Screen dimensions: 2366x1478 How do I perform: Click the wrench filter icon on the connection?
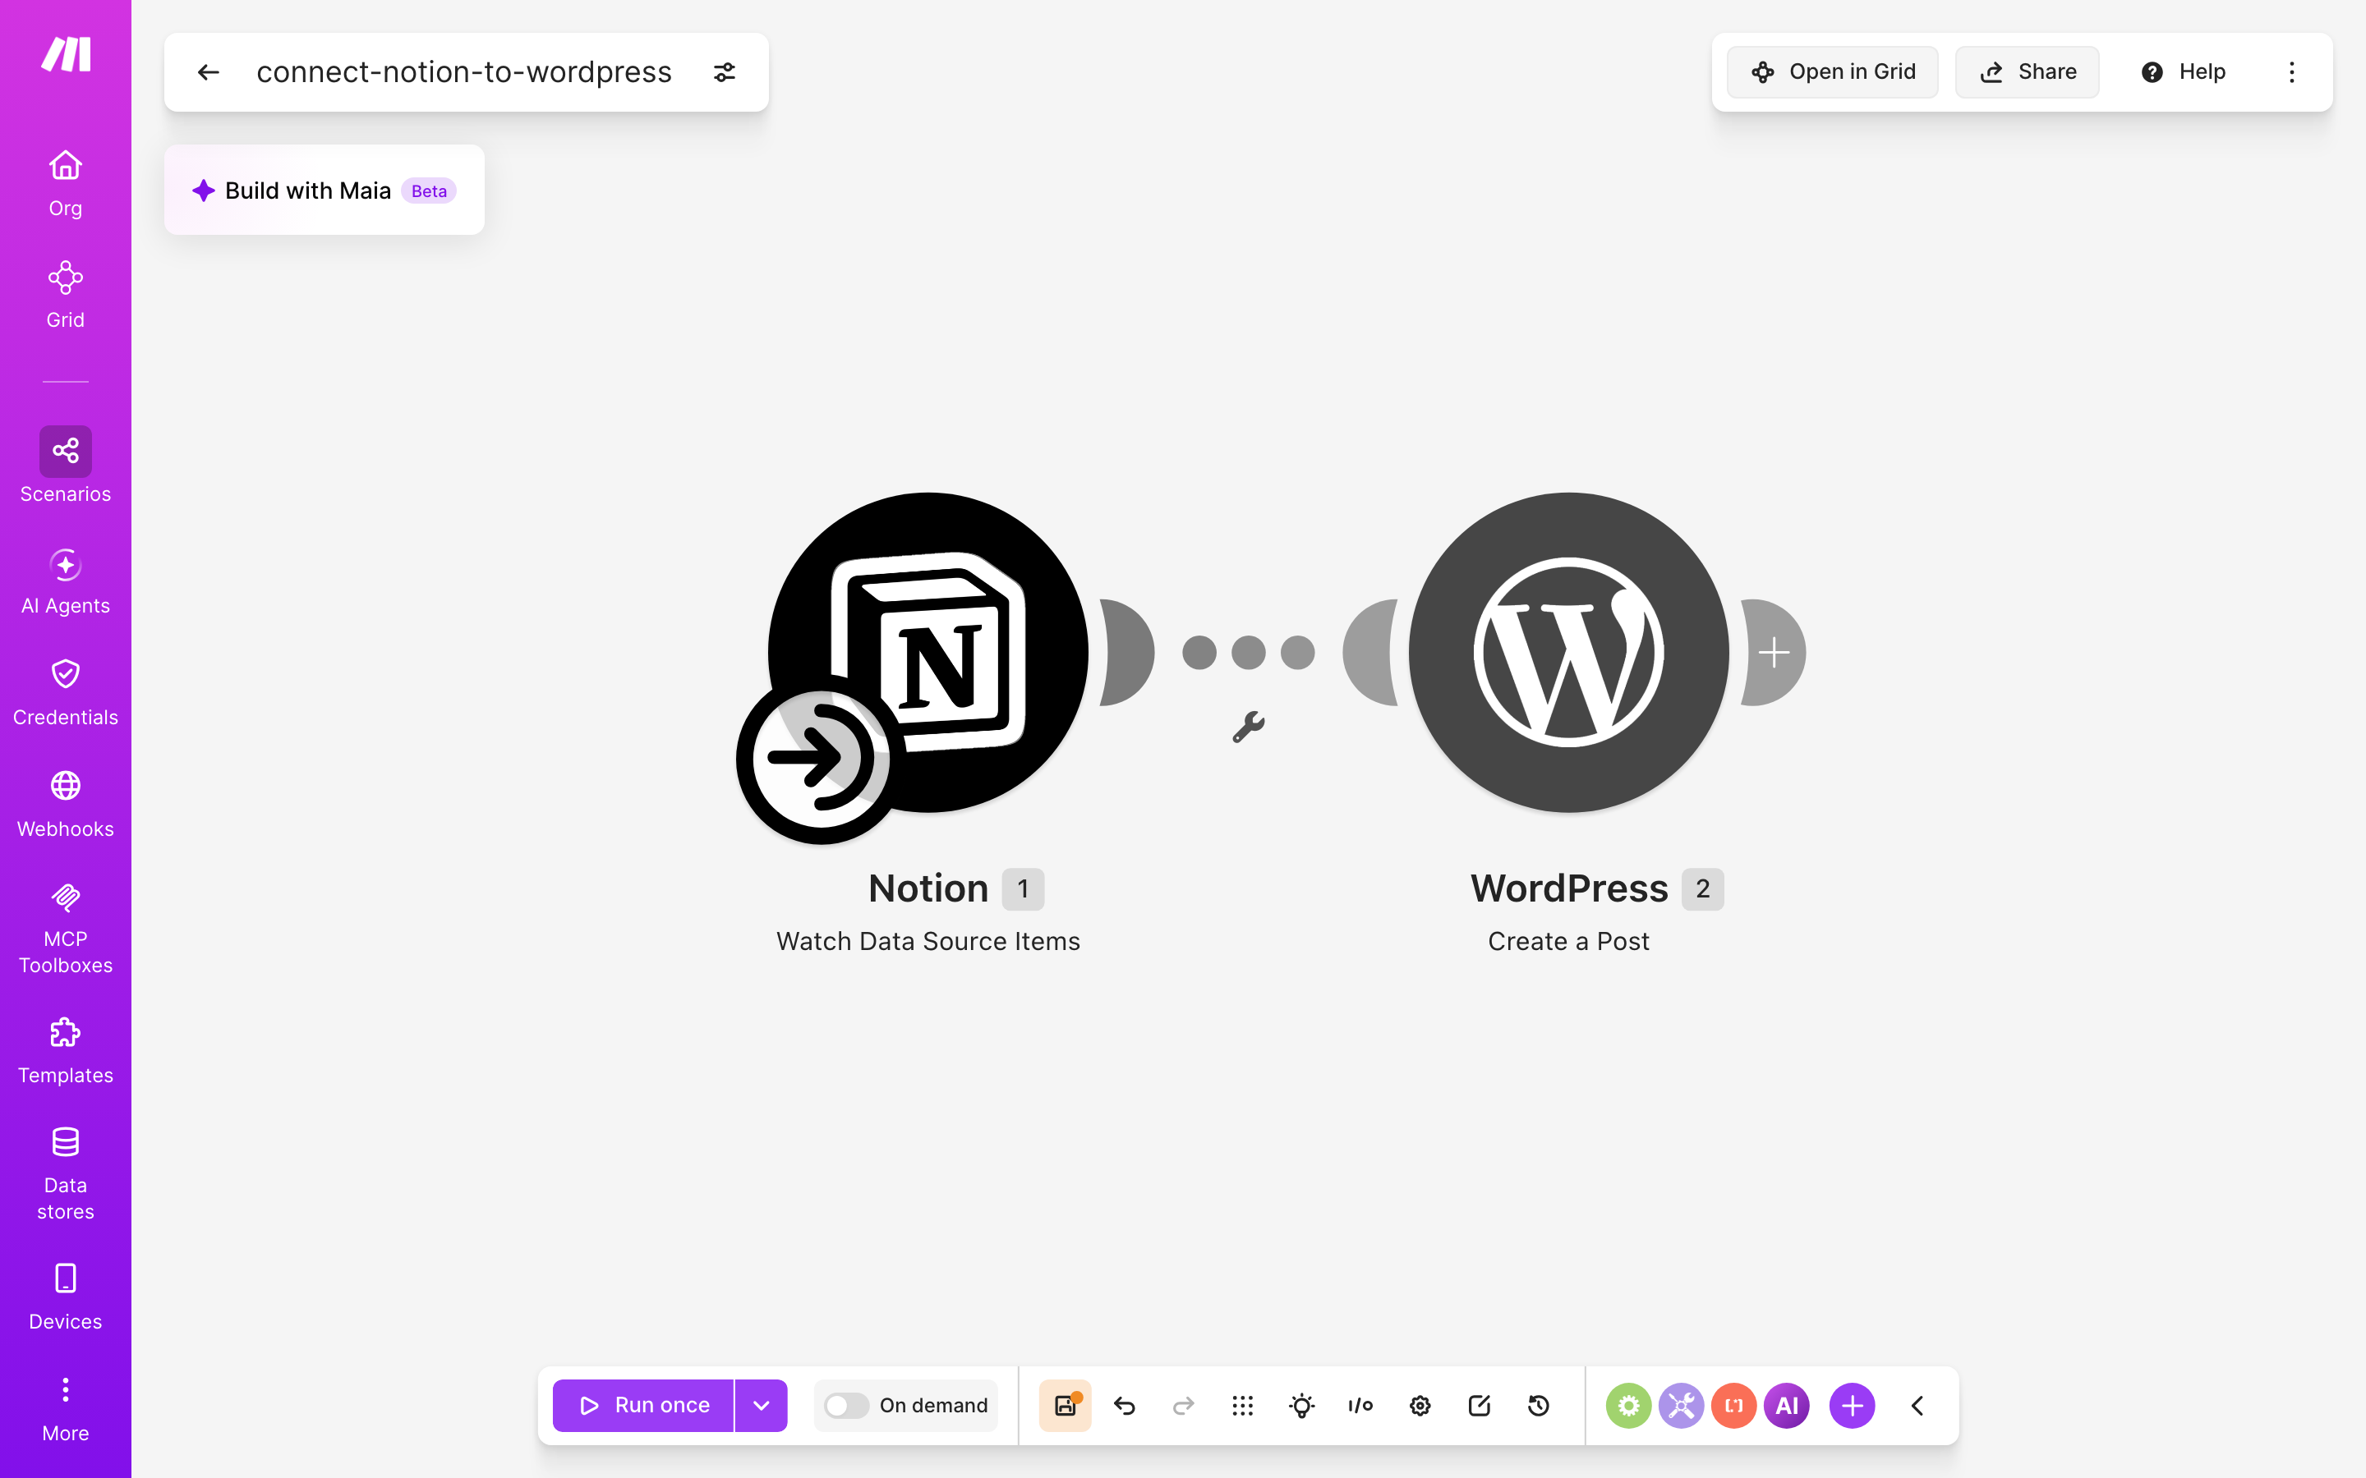click(x=1249, y=728)
